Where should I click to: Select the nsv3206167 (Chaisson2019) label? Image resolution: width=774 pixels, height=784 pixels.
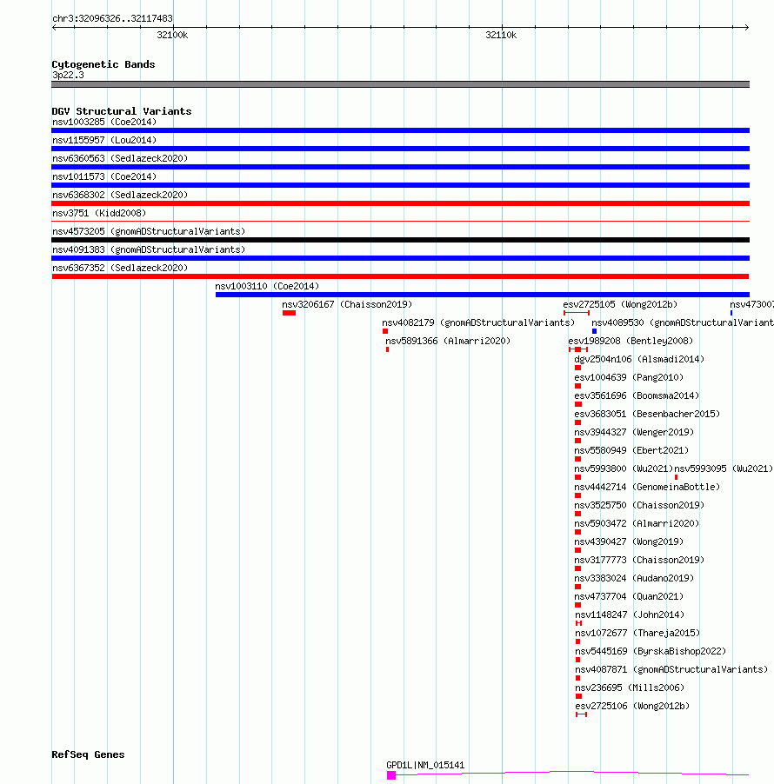pyautogui.click(x=347, y=304)
